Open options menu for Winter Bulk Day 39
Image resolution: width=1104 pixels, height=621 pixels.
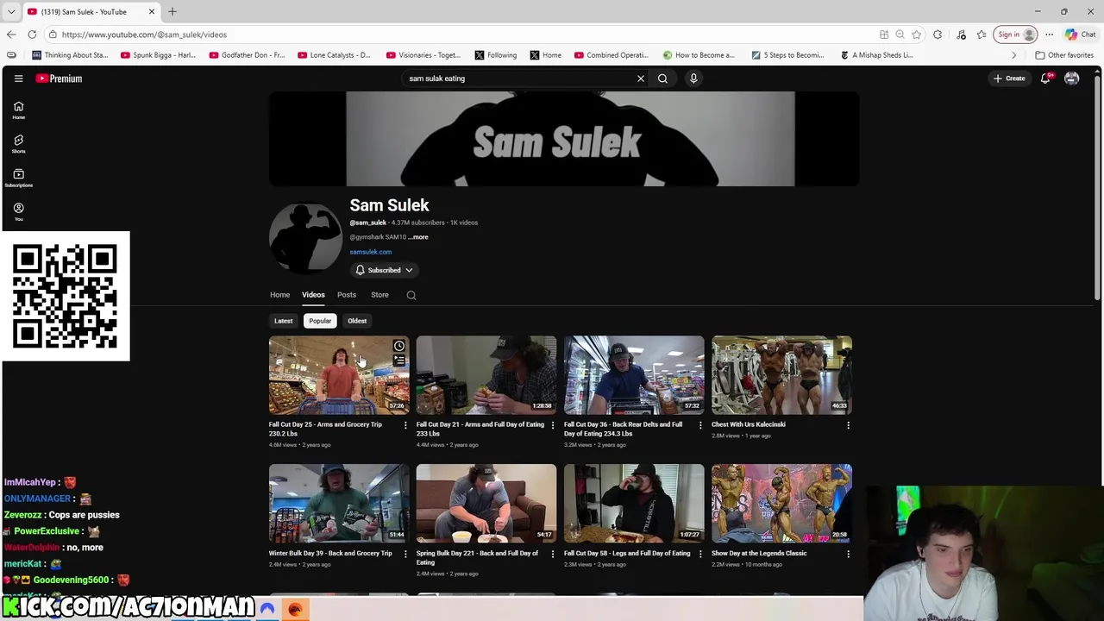pyautogui.click(x=405, y=553)
